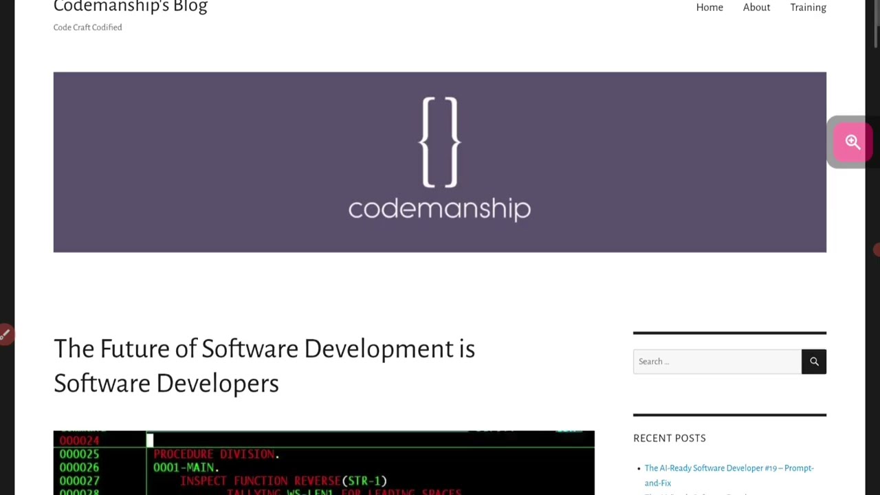Viewport: 880px width, 495px height.
Task: Click the search submit magnifier button
Action: (814, 362)
